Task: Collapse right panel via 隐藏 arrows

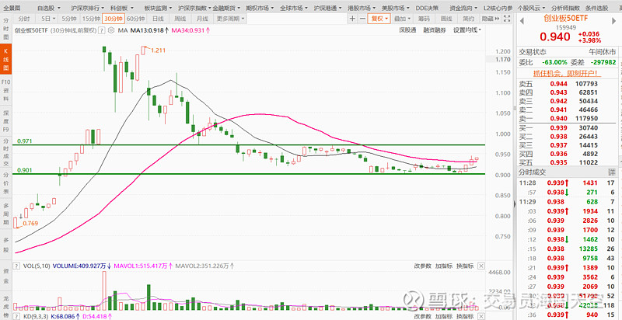Action: pos(491,18)
